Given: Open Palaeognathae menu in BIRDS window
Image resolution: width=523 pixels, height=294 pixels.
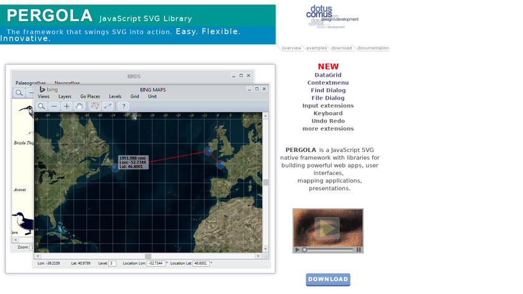Looking at the screenshot, I should [31, 83].
